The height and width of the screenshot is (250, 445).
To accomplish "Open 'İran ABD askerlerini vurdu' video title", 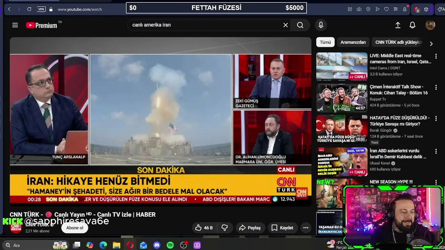I will point(398,154).
